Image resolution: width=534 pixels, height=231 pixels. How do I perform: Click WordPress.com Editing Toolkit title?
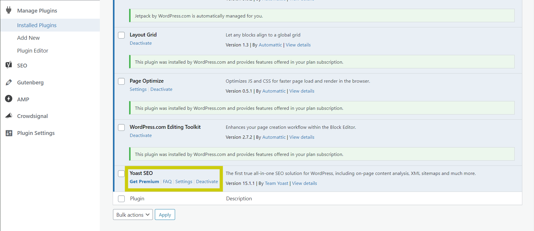(x=165, y=127)
